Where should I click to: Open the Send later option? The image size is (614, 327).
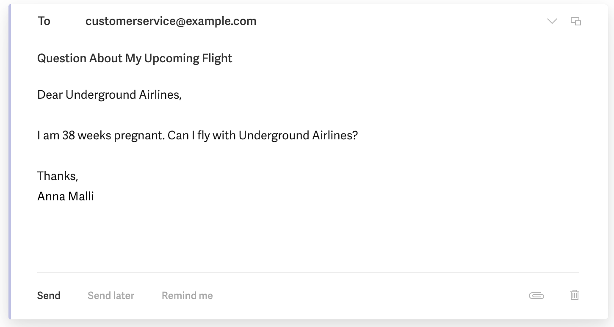click(111, 296)
